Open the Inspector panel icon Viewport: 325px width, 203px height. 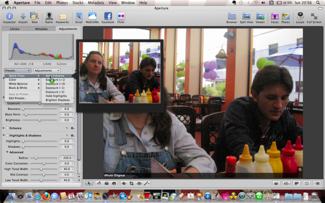[9, 16]
